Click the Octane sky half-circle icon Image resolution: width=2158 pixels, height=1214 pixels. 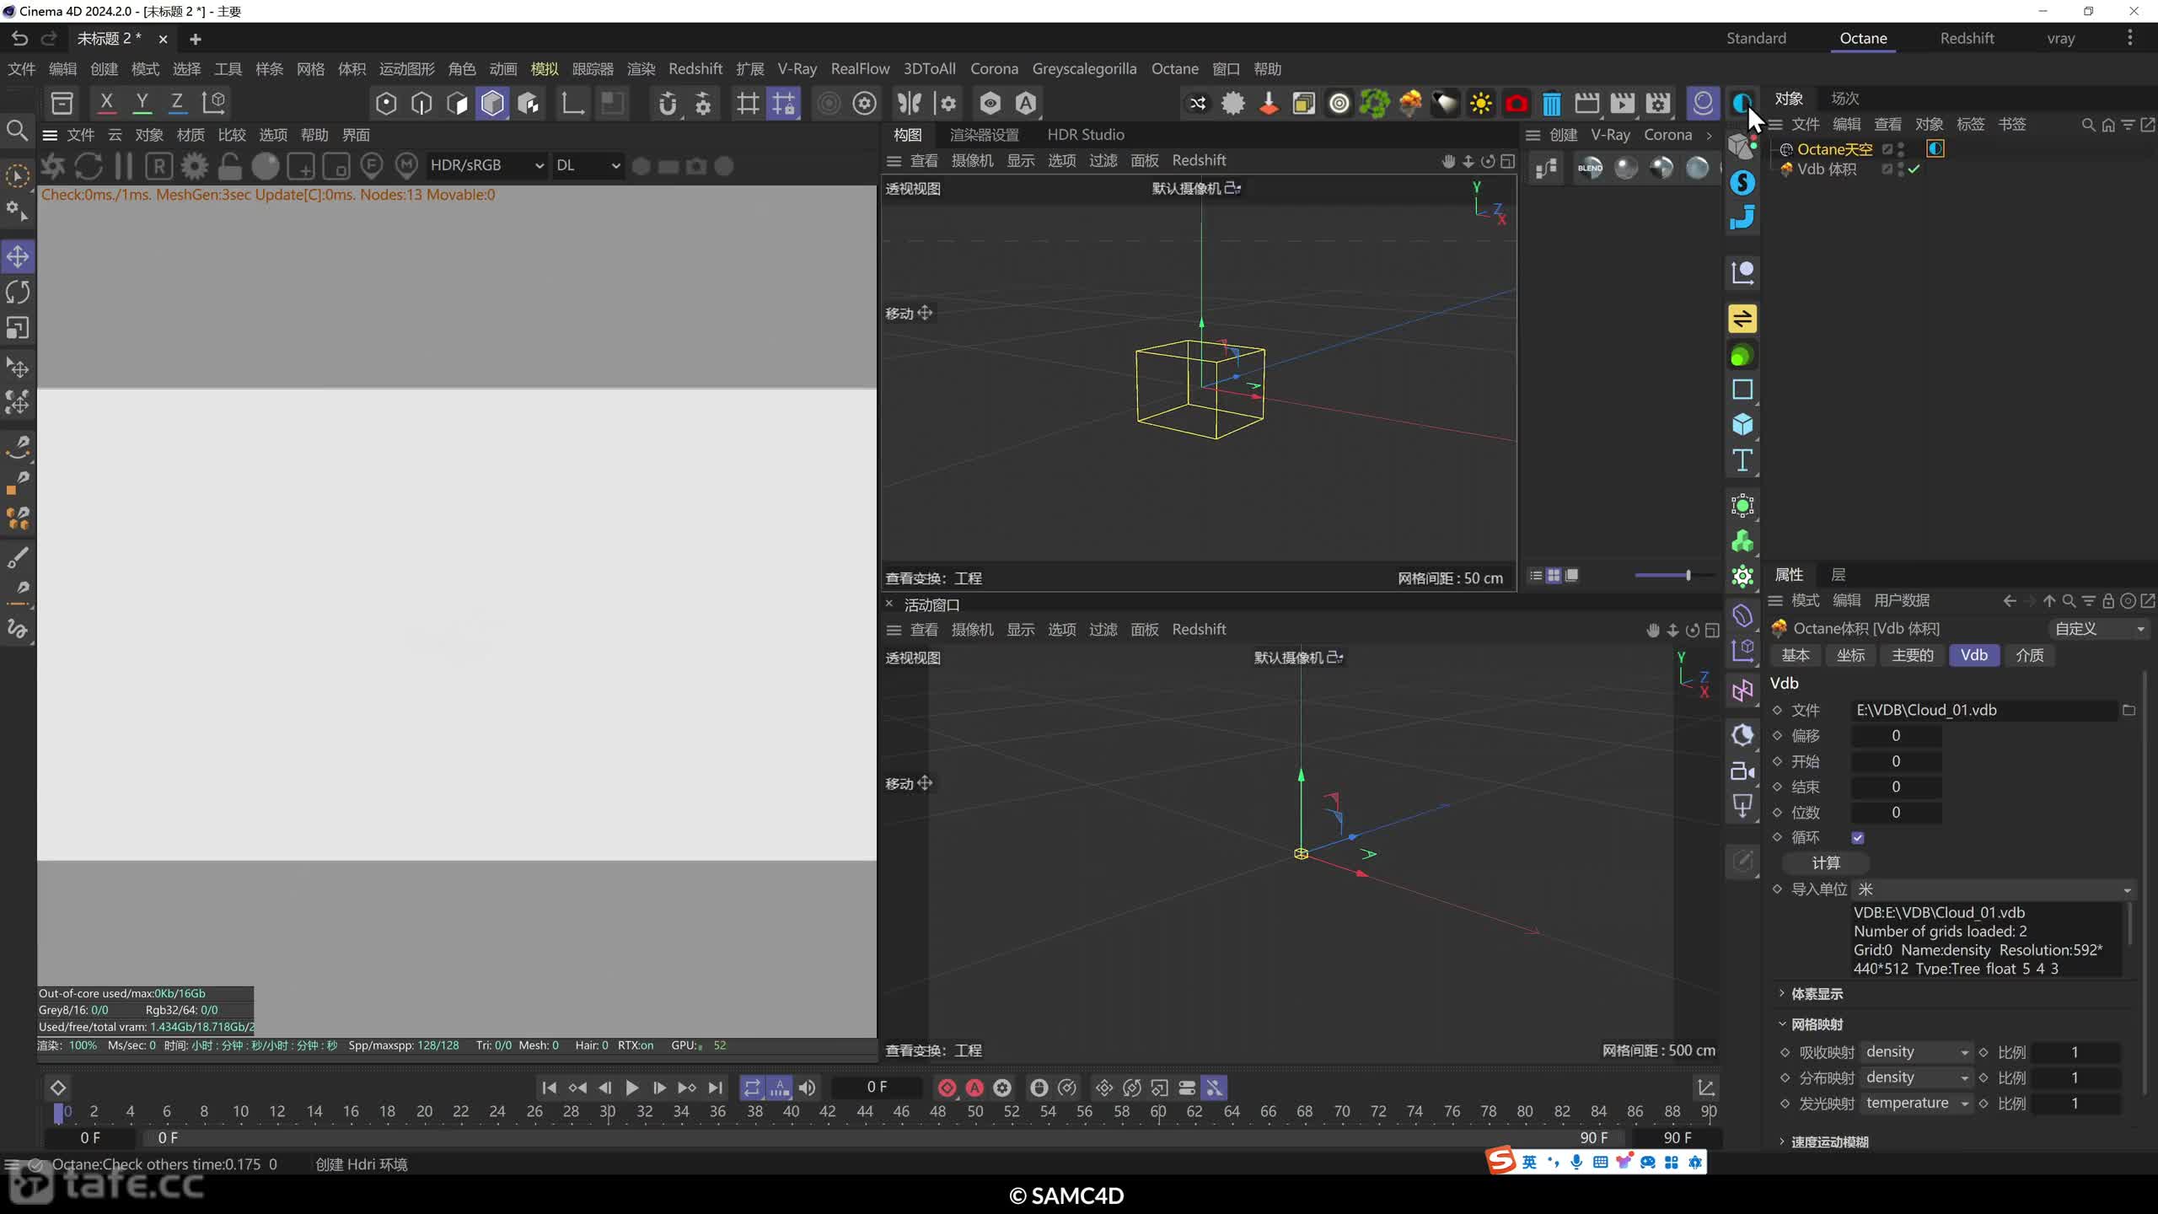1741,104
